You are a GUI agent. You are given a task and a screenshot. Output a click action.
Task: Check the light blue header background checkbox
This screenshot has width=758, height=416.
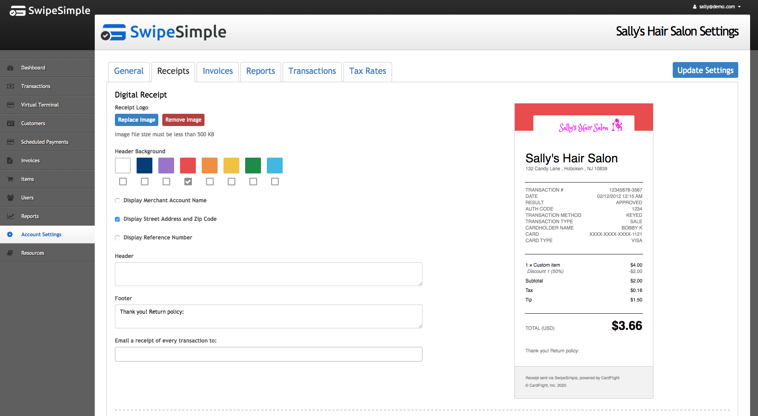pos(275,182)
